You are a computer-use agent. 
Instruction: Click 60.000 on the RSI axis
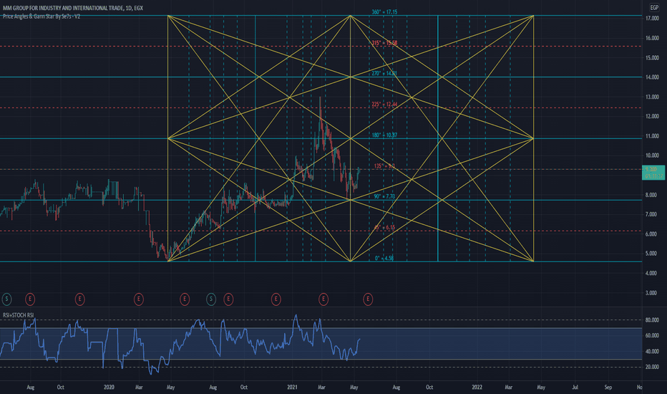point(652,336)
